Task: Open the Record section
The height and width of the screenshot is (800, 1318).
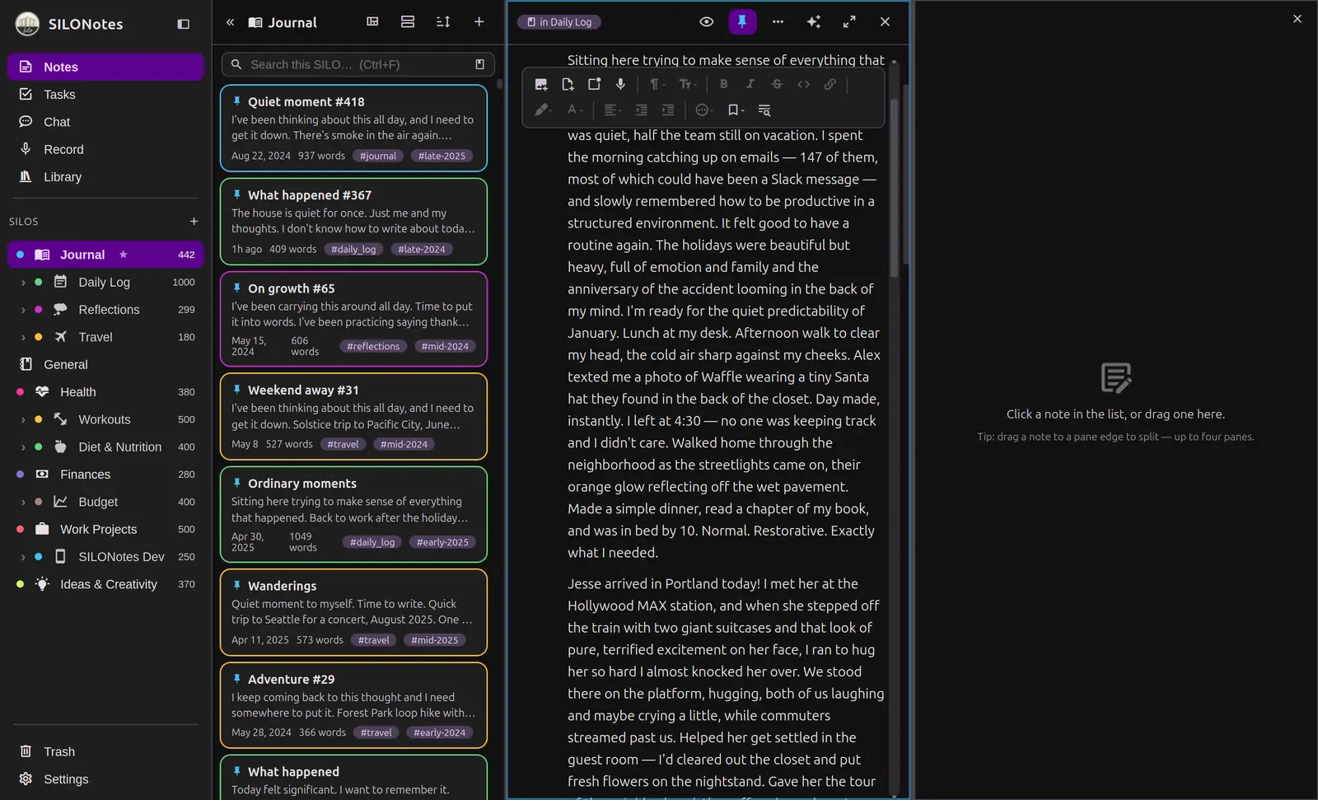Action: [x=105, y=149]
